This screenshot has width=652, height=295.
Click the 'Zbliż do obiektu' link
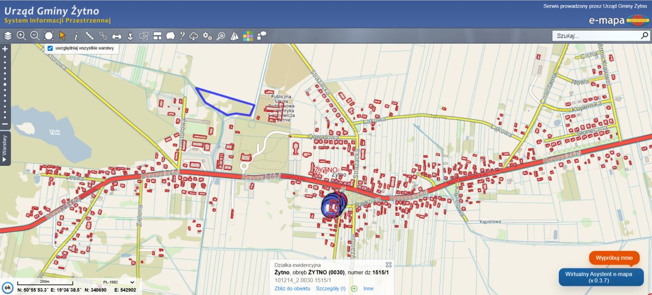click(292, 288)
